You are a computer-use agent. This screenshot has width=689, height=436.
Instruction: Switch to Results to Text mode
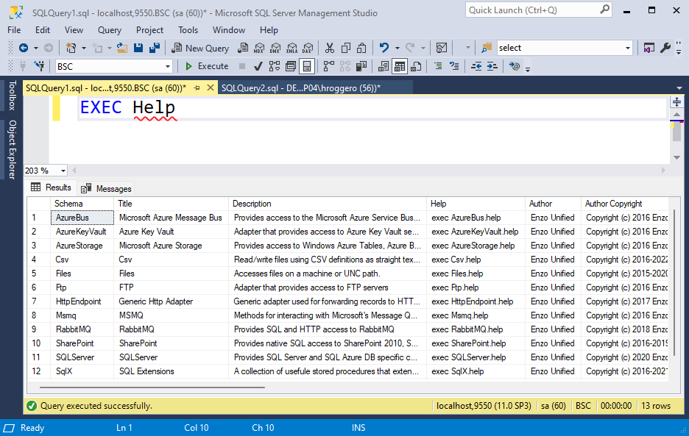click(x=384, y=66)
